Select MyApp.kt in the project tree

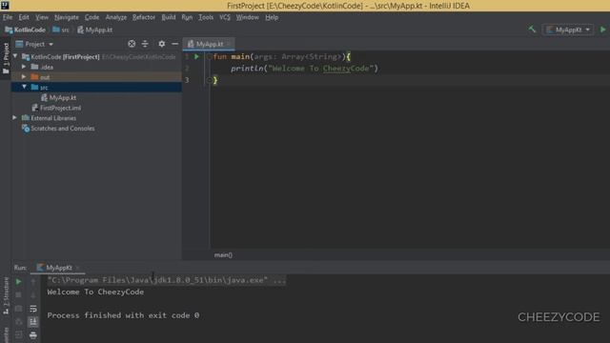tap(59, 98)
